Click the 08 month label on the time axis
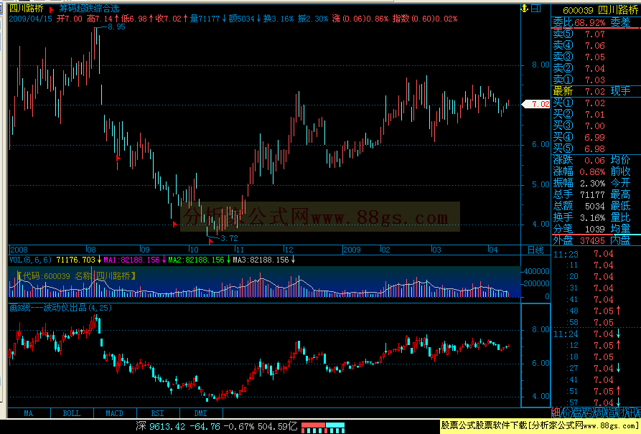641x434 pixels. (91, 250)
